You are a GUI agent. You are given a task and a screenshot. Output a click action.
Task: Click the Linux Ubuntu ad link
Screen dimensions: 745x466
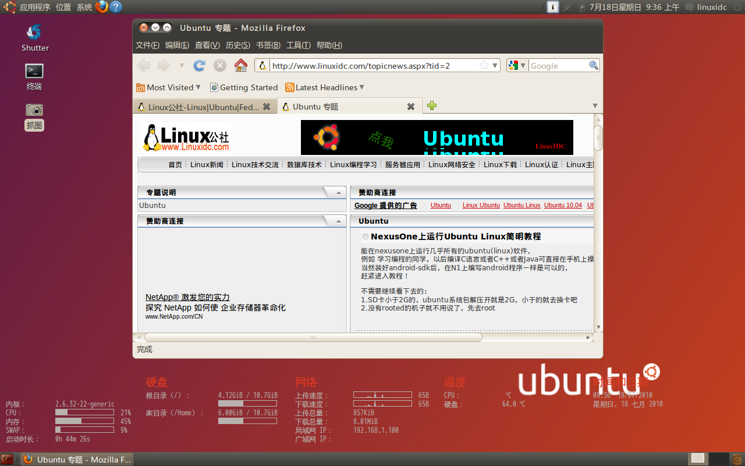pyautogui.click(x=481, y=205)
